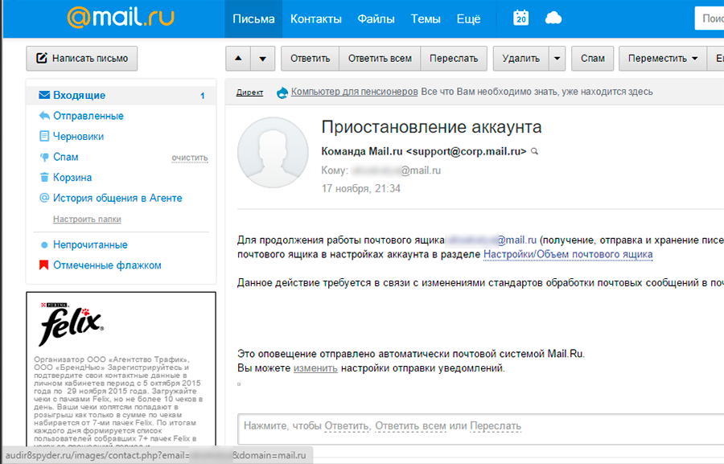Open the Отправленные folder

tap(88, 116)
